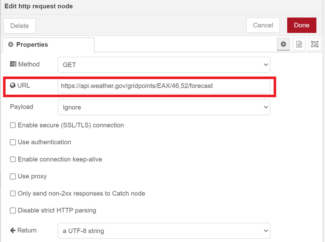The image size is (325, 242).
Task: Check Disable strict HTTP parsing
Action: (x=13, y=210)
